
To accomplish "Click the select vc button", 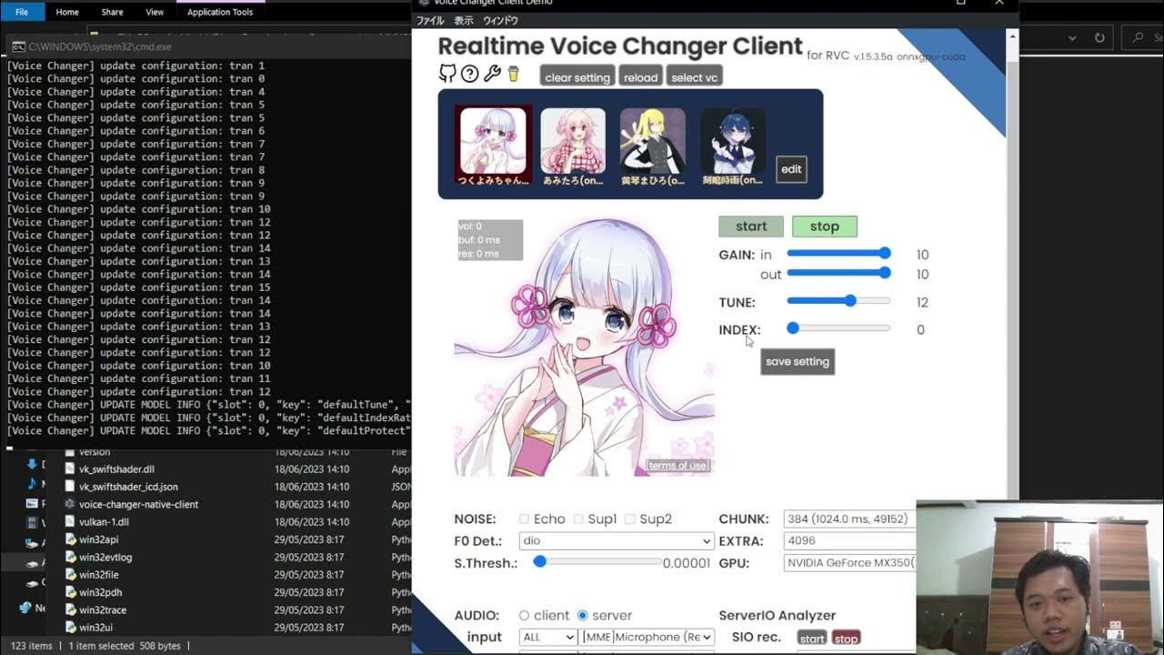I will (695, 77).
